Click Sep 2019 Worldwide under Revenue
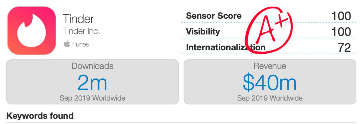The image size is (363, 124). point(270,98)
